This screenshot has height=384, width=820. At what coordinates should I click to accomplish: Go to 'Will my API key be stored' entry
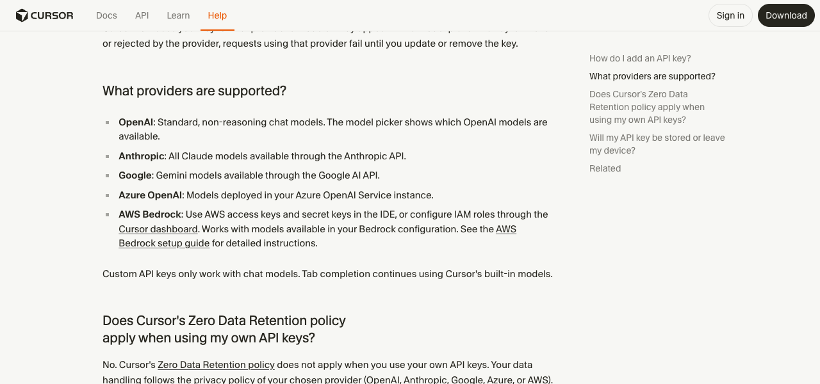(x=657, y=144)
